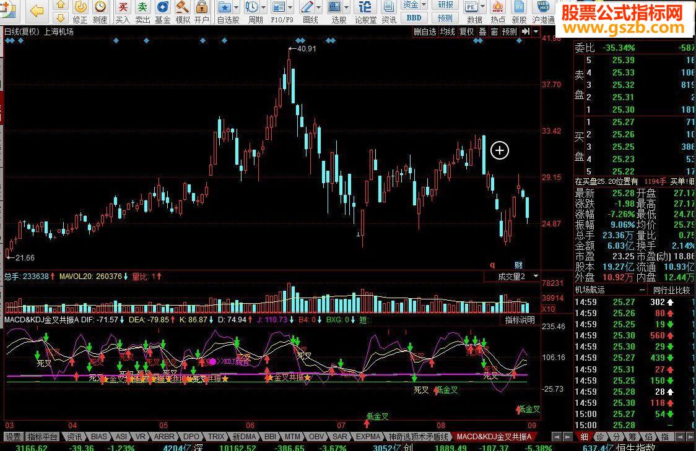Select the 分 tab in the side panel
Viewport: 696px width, 451px height.
click(617, 437)
